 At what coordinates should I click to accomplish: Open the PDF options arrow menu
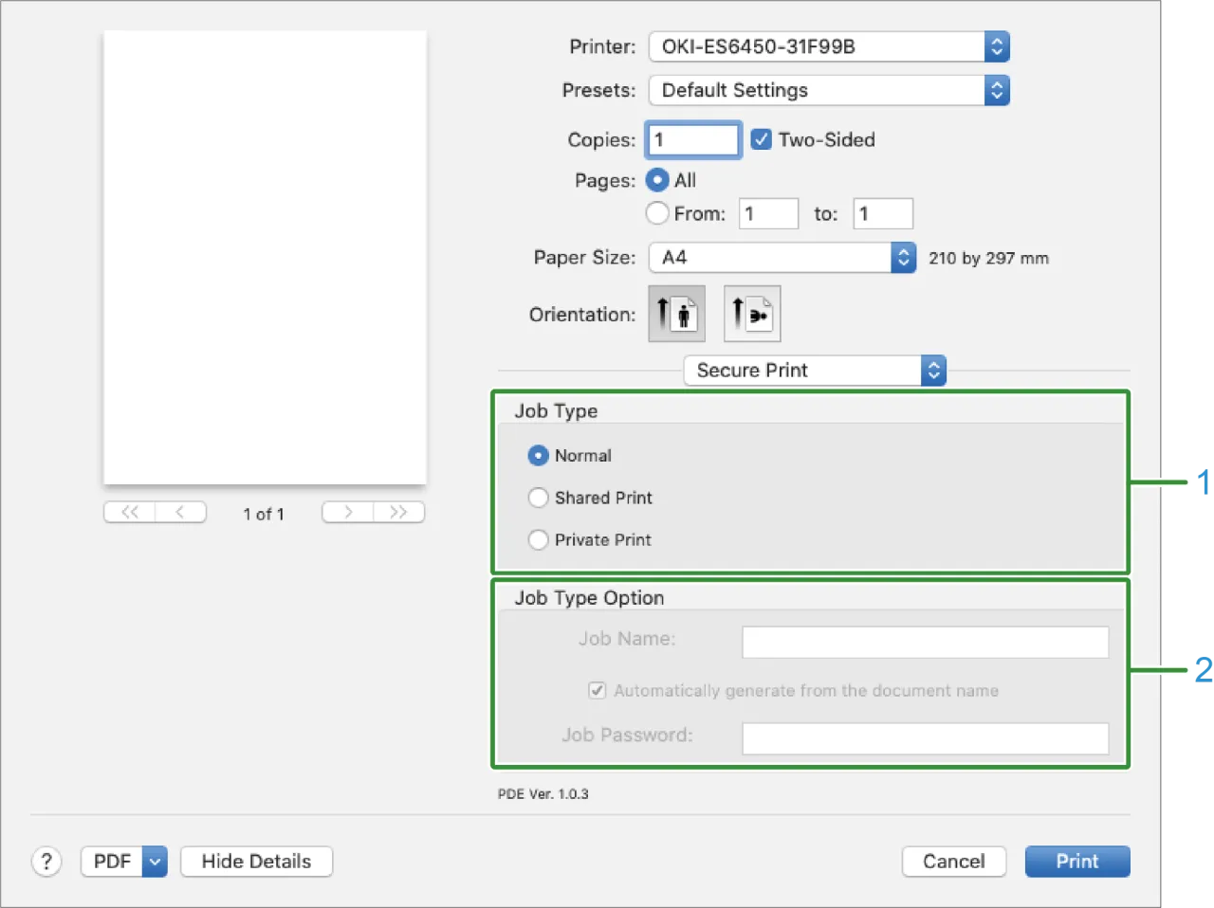(x=155, y=862)
